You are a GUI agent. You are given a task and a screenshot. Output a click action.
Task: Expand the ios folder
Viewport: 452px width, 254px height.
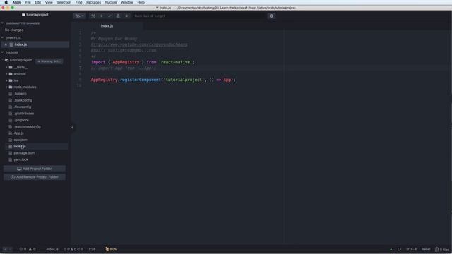click(x=7, y=80)
